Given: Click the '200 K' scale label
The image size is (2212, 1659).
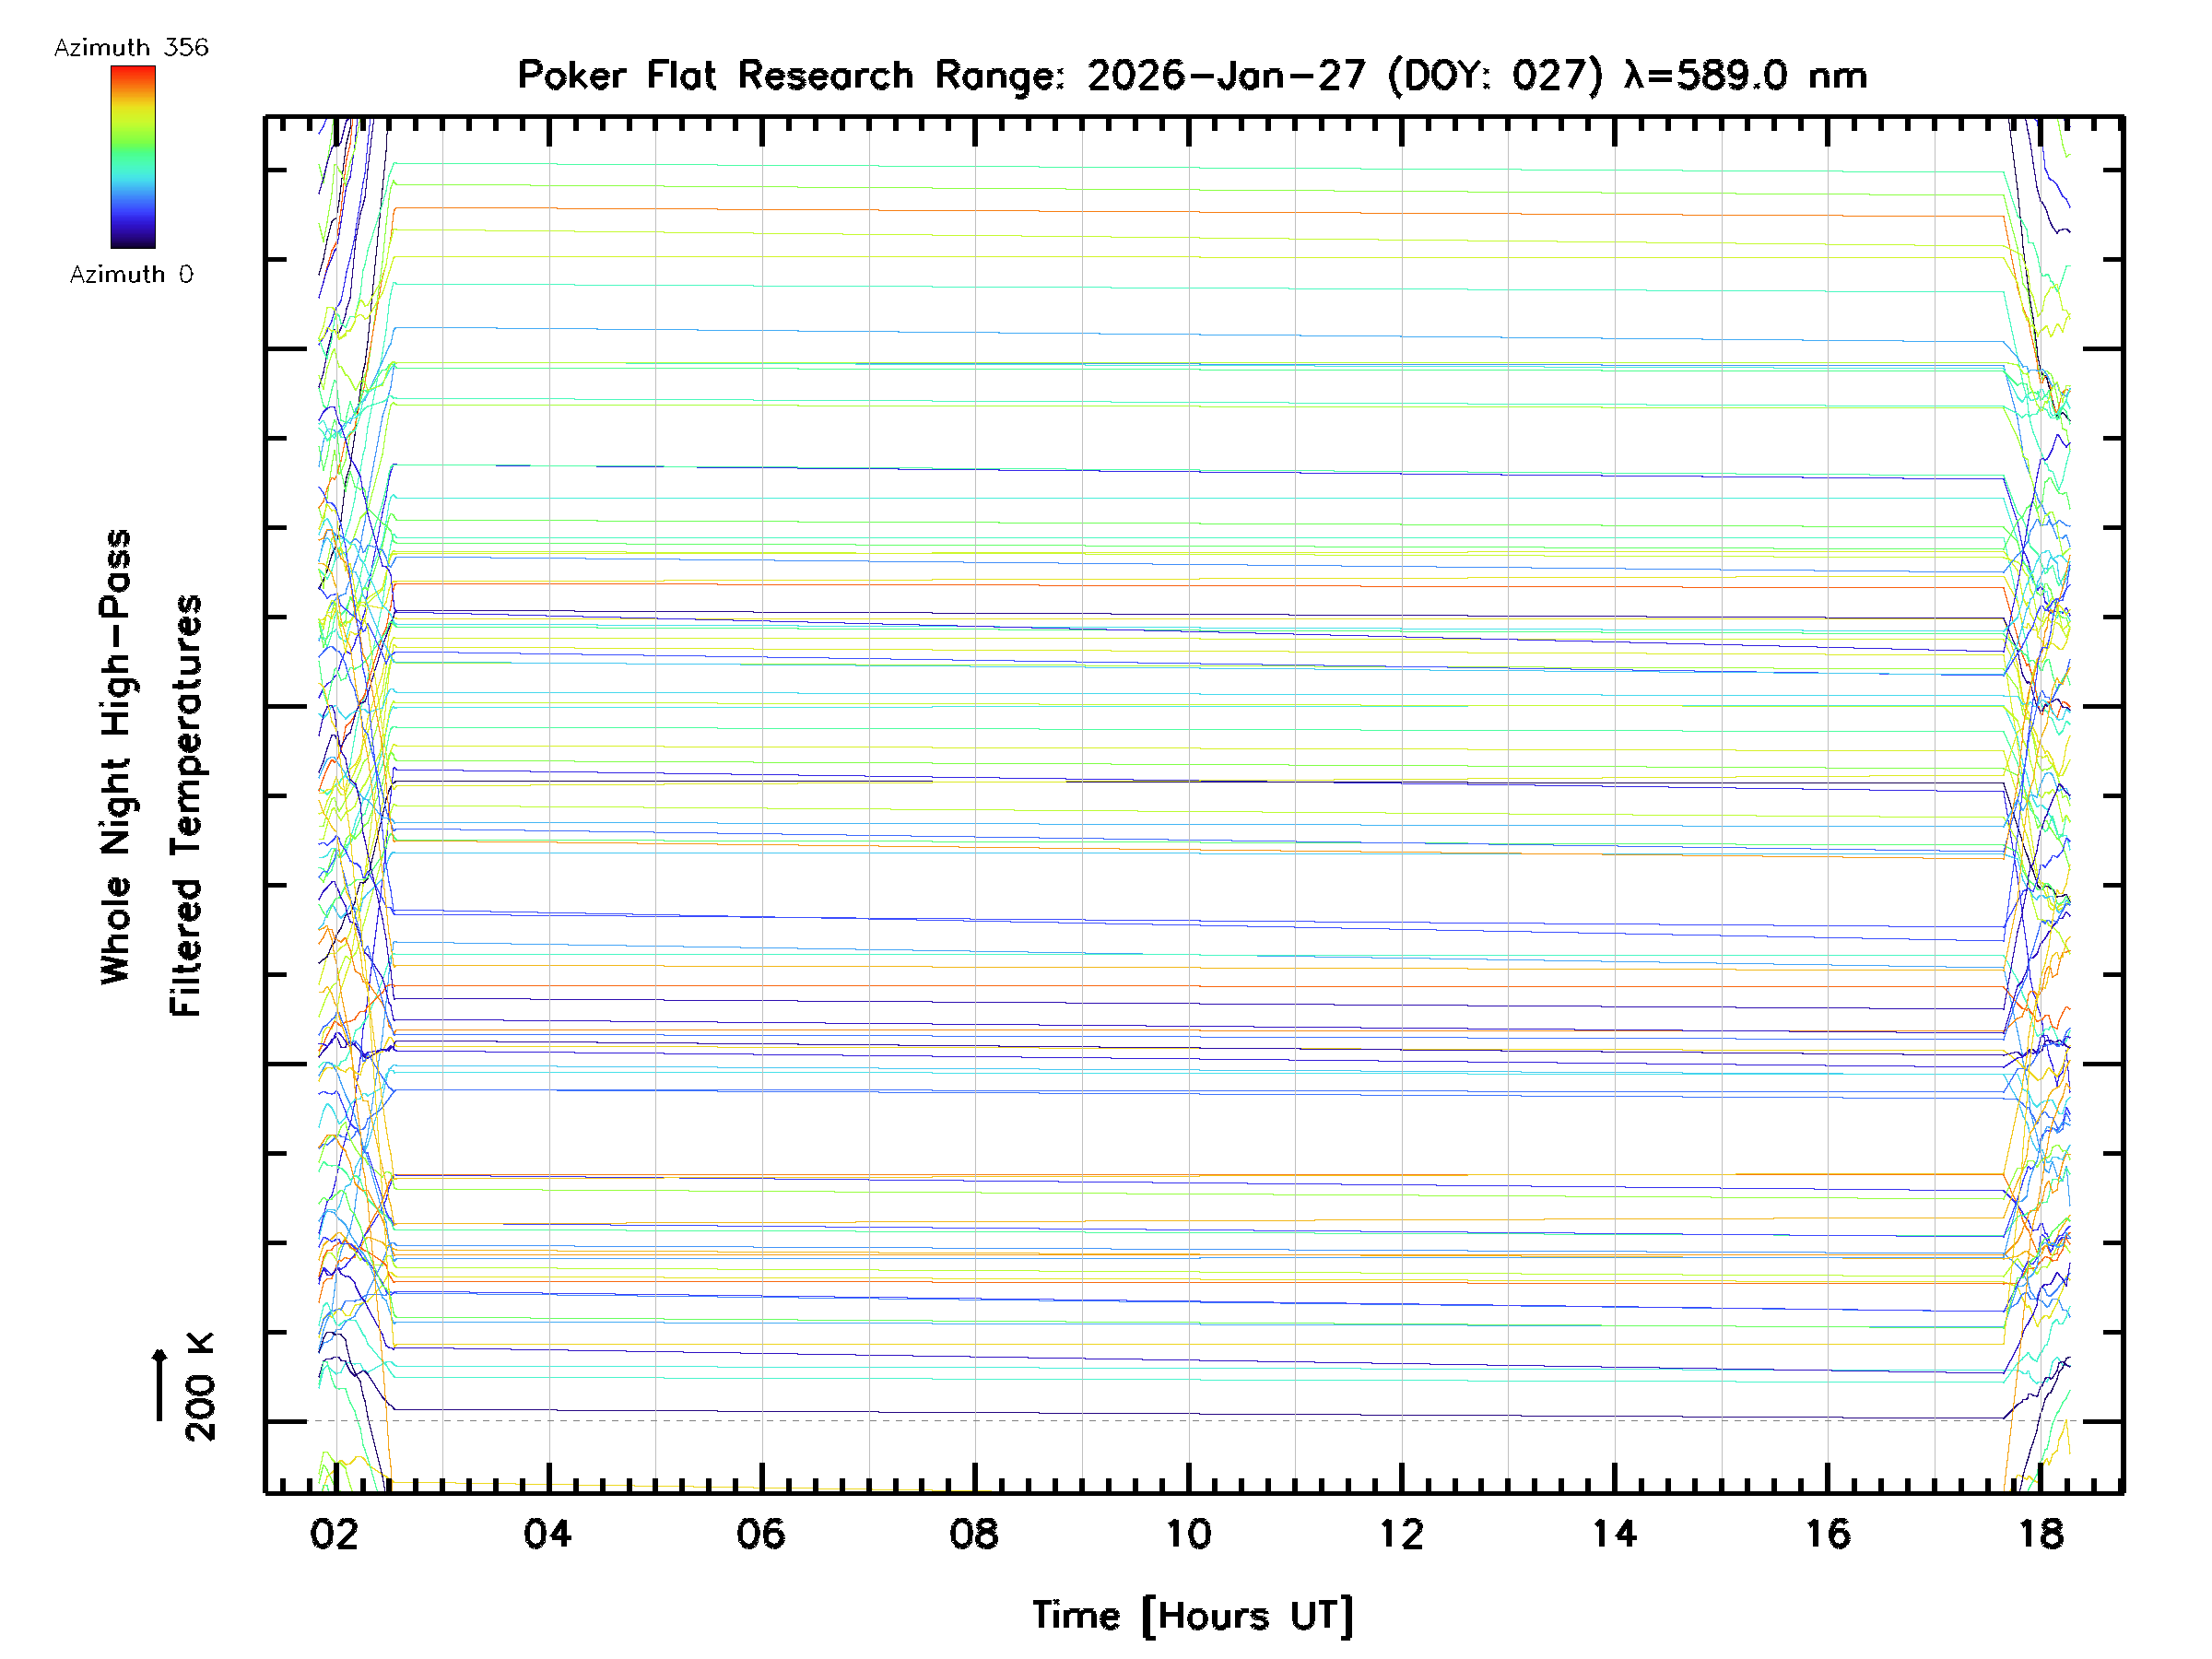Looking at the screenshot, I should click(200, 1386).
